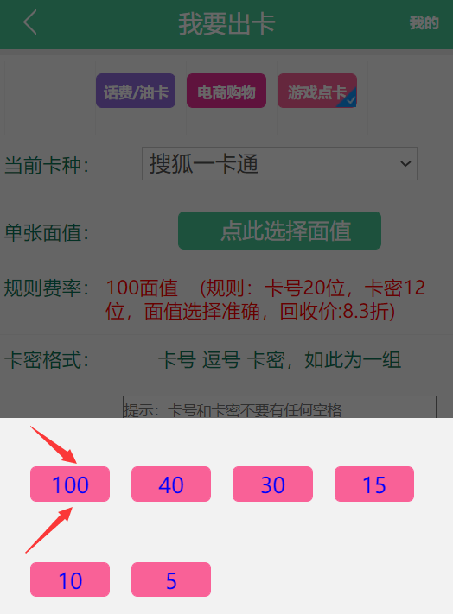This screenshot has height=614, width=453.
Task: Click the 当前卡种 label
Action: pyautogui.click(x=47, y=165)
